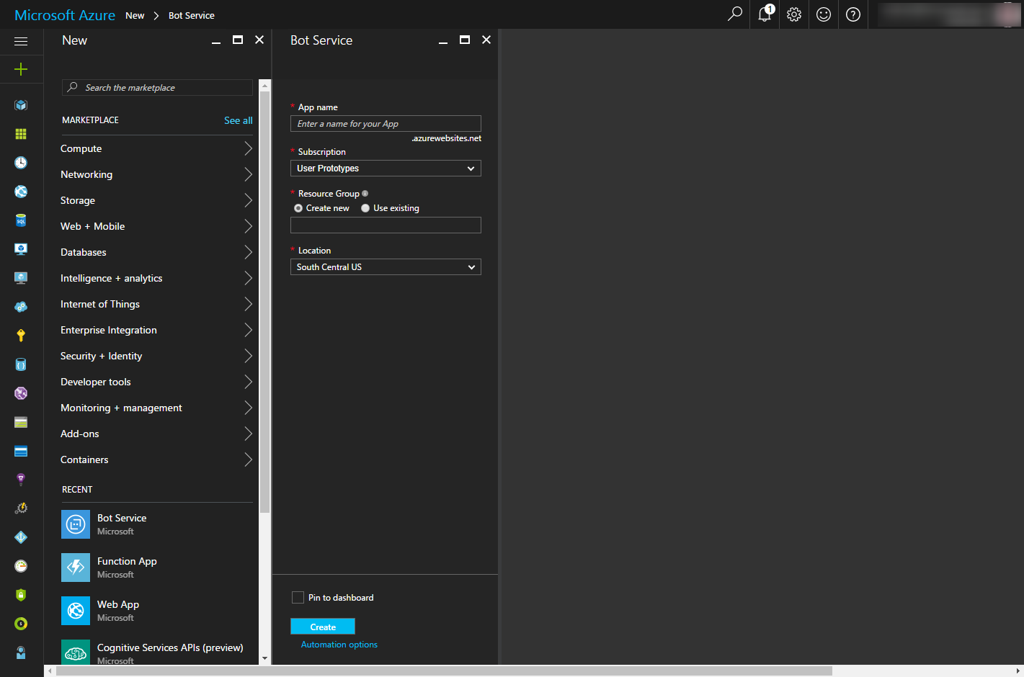1024x677 pixels.
Task: Open Resource groups cube icon in sidebar
Action: pos(21,105)
